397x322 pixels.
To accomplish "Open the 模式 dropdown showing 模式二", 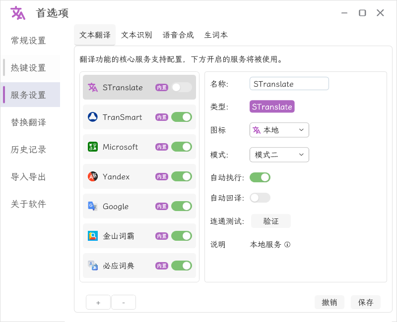I will click(279, 155).
